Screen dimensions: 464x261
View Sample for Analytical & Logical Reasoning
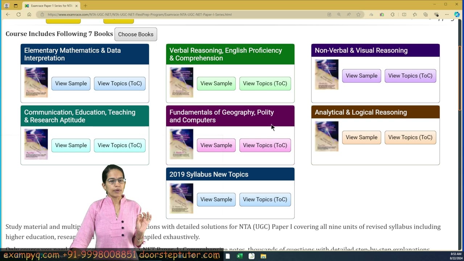pos(361,137)
